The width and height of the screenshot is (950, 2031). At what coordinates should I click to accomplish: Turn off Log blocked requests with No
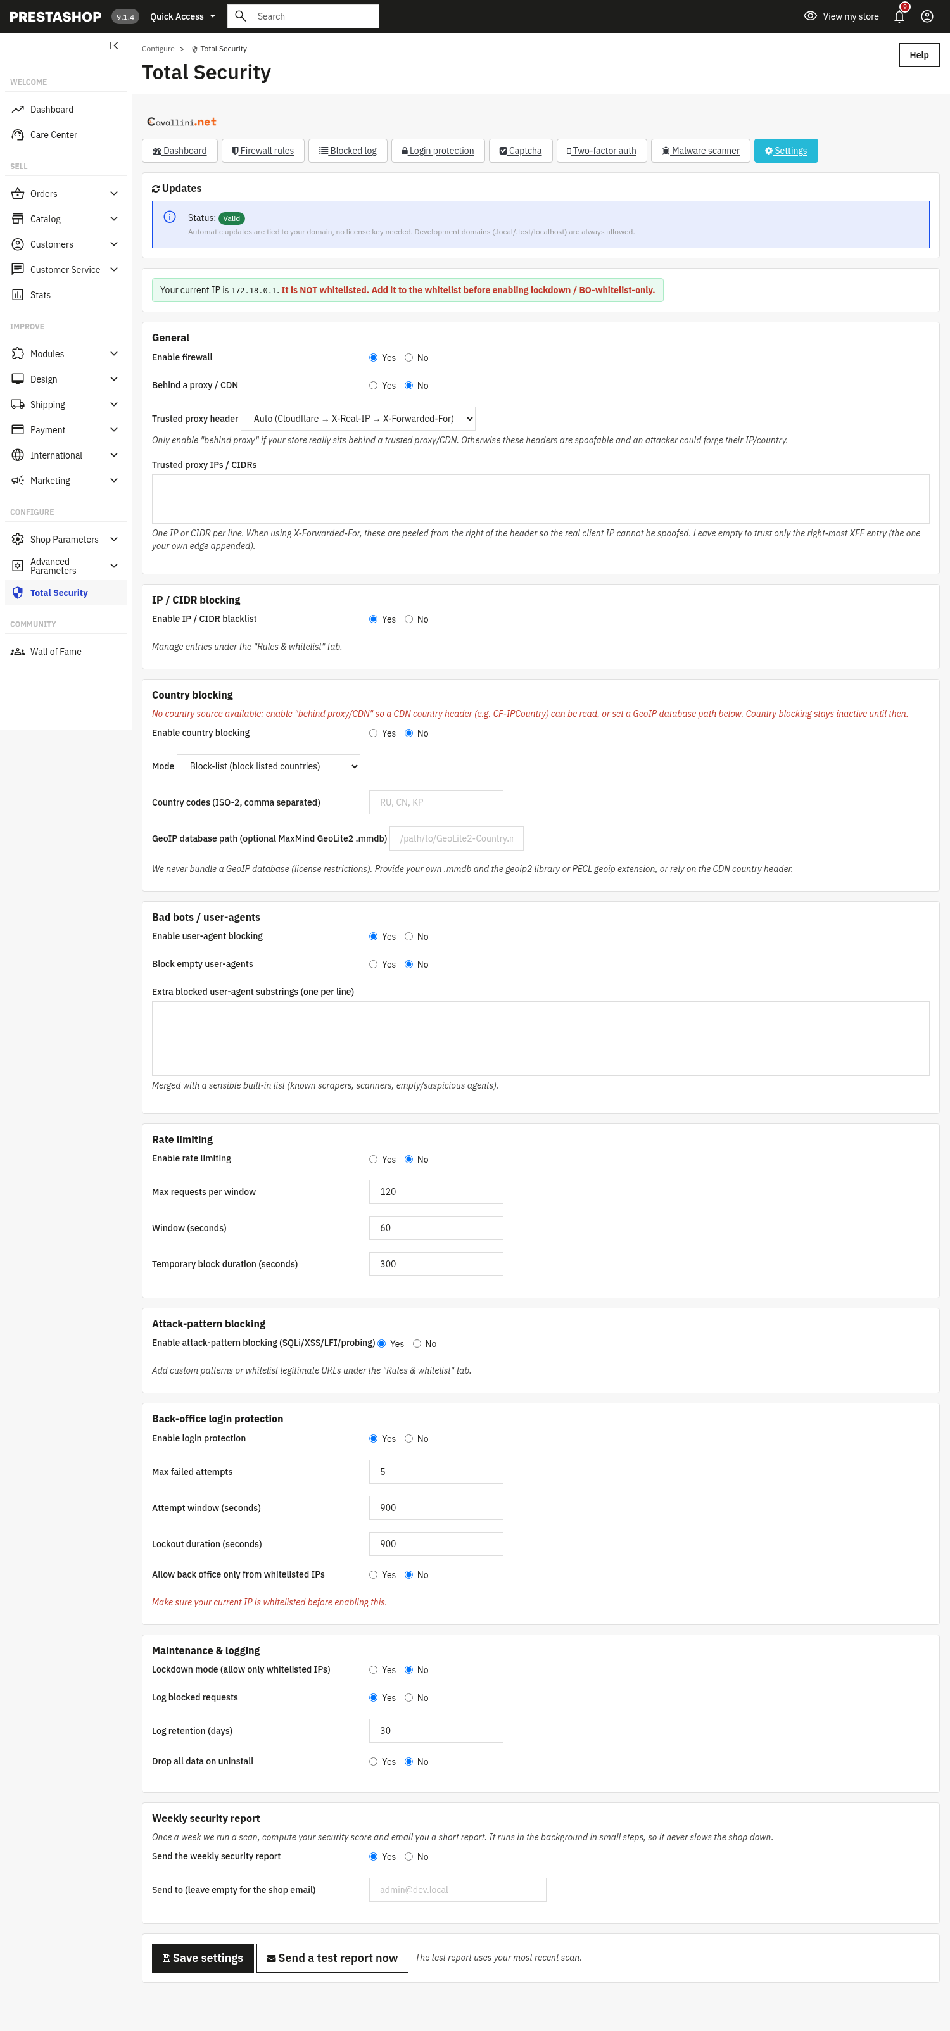[x=408, y=1697]
